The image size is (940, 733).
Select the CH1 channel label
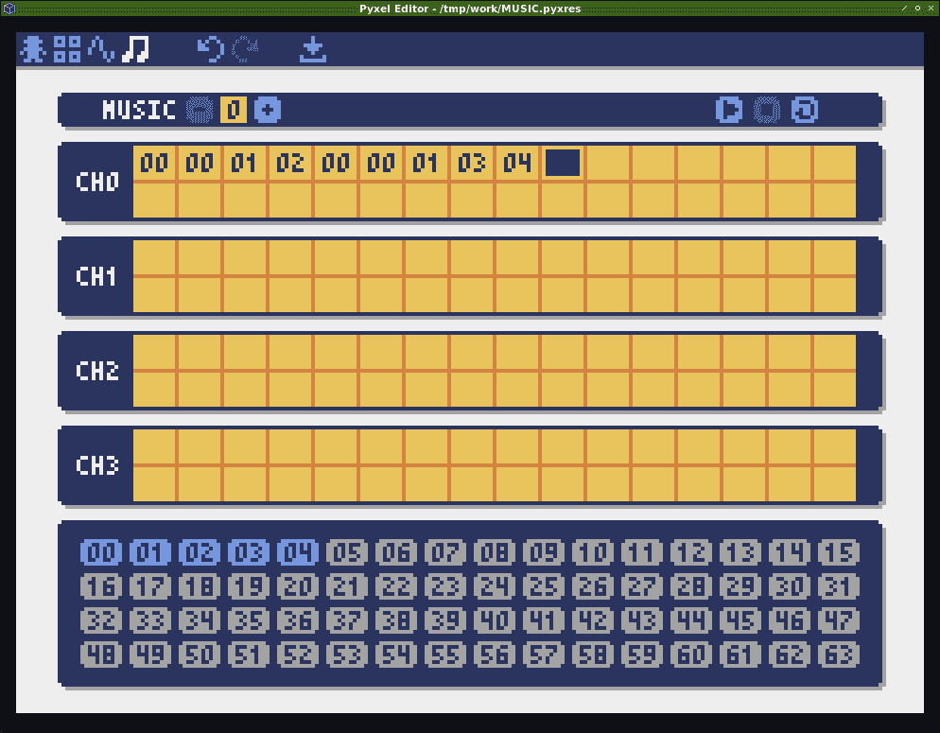tap(96, 276)
